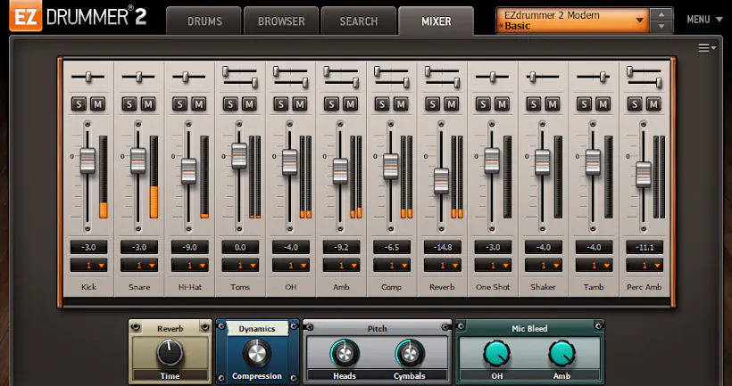Screen dimensions: 732x386
Task: Click the OH volume fader handle
Action: (289, 162)
